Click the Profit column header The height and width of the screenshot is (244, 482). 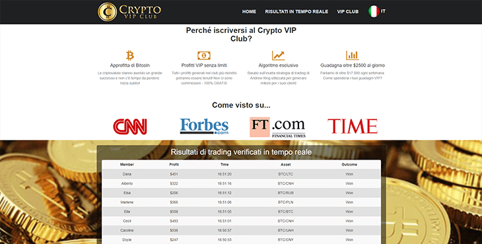point(174,164)
